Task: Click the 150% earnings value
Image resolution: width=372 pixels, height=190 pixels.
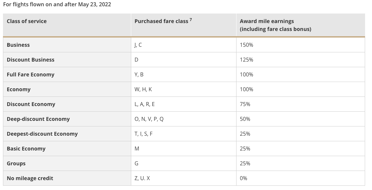Action: pos(246,45)
